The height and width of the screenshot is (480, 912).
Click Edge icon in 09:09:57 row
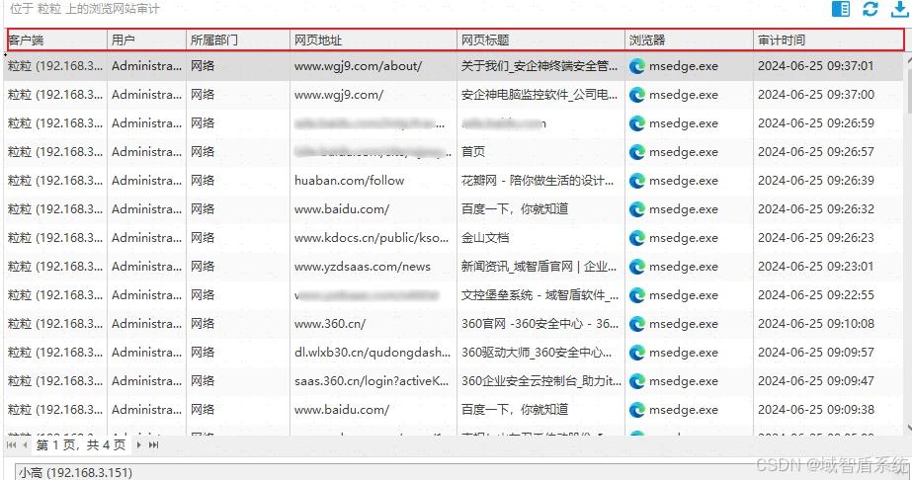tap(637, 353)
